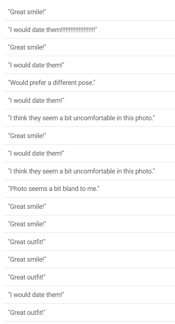
Task: Click the long row of exclamation marks
Action: 78,30
